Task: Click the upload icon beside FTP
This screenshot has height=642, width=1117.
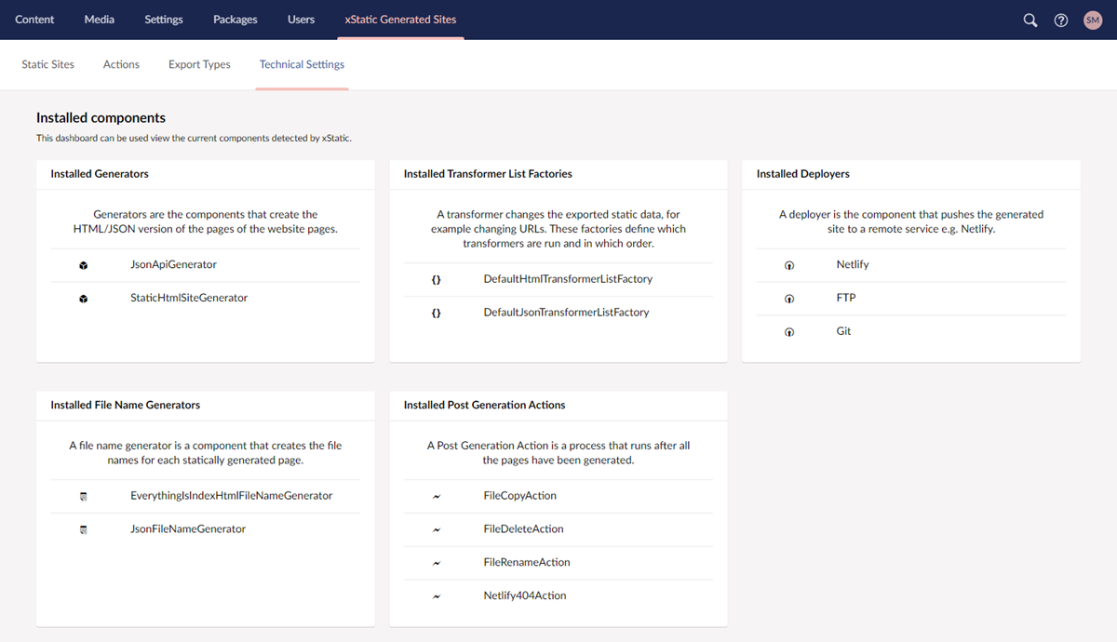Action: pos(789,299)
